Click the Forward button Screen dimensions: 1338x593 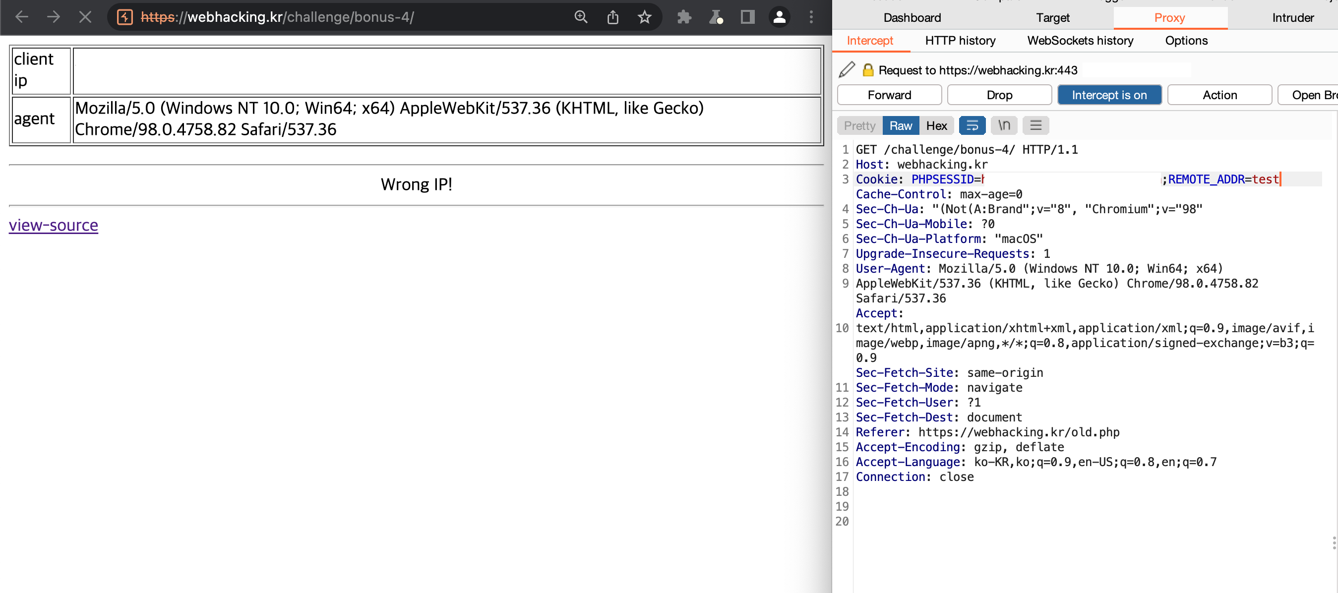(x=889, y=95)
